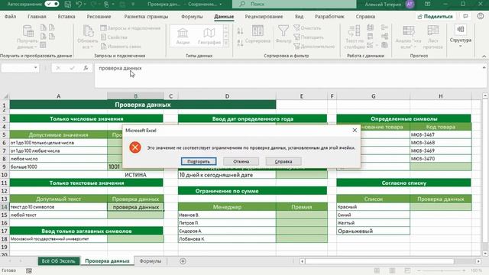Close the Microsoft Excel error dialog

pos(355,131)
